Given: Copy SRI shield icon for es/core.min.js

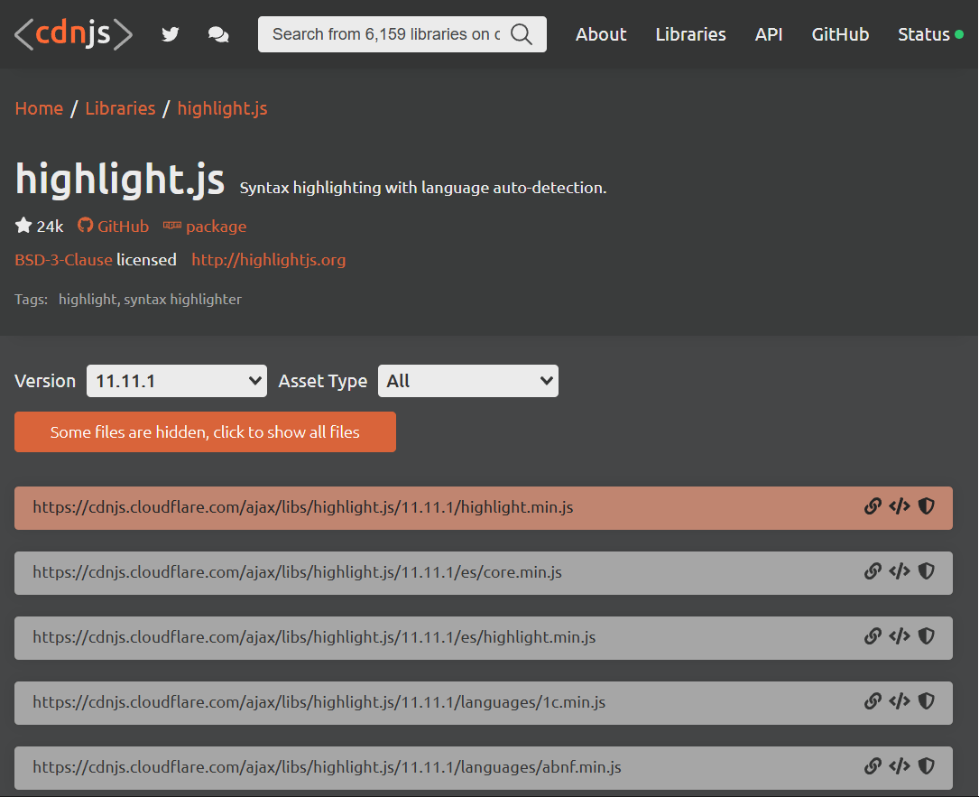Looking at the screenshot, I should pyautogui.click(x=926, y=571).
